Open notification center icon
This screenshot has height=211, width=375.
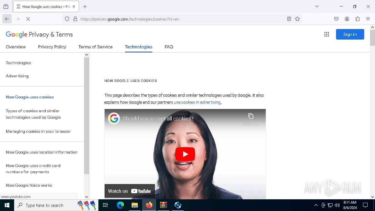coord(365,205)
